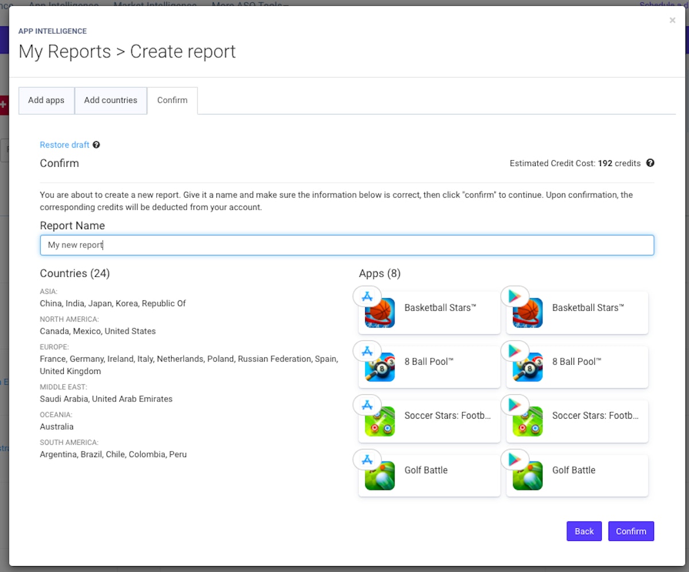The width and height of the screenshot is (689, 572).
Task: Click the Google Play badge on Basketball Stars
Action: click(x=515, y=296)
